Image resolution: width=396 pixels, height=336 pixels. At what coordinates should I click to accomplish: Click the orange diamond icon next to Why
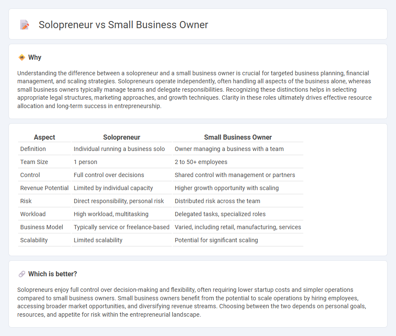coord(22,58)
